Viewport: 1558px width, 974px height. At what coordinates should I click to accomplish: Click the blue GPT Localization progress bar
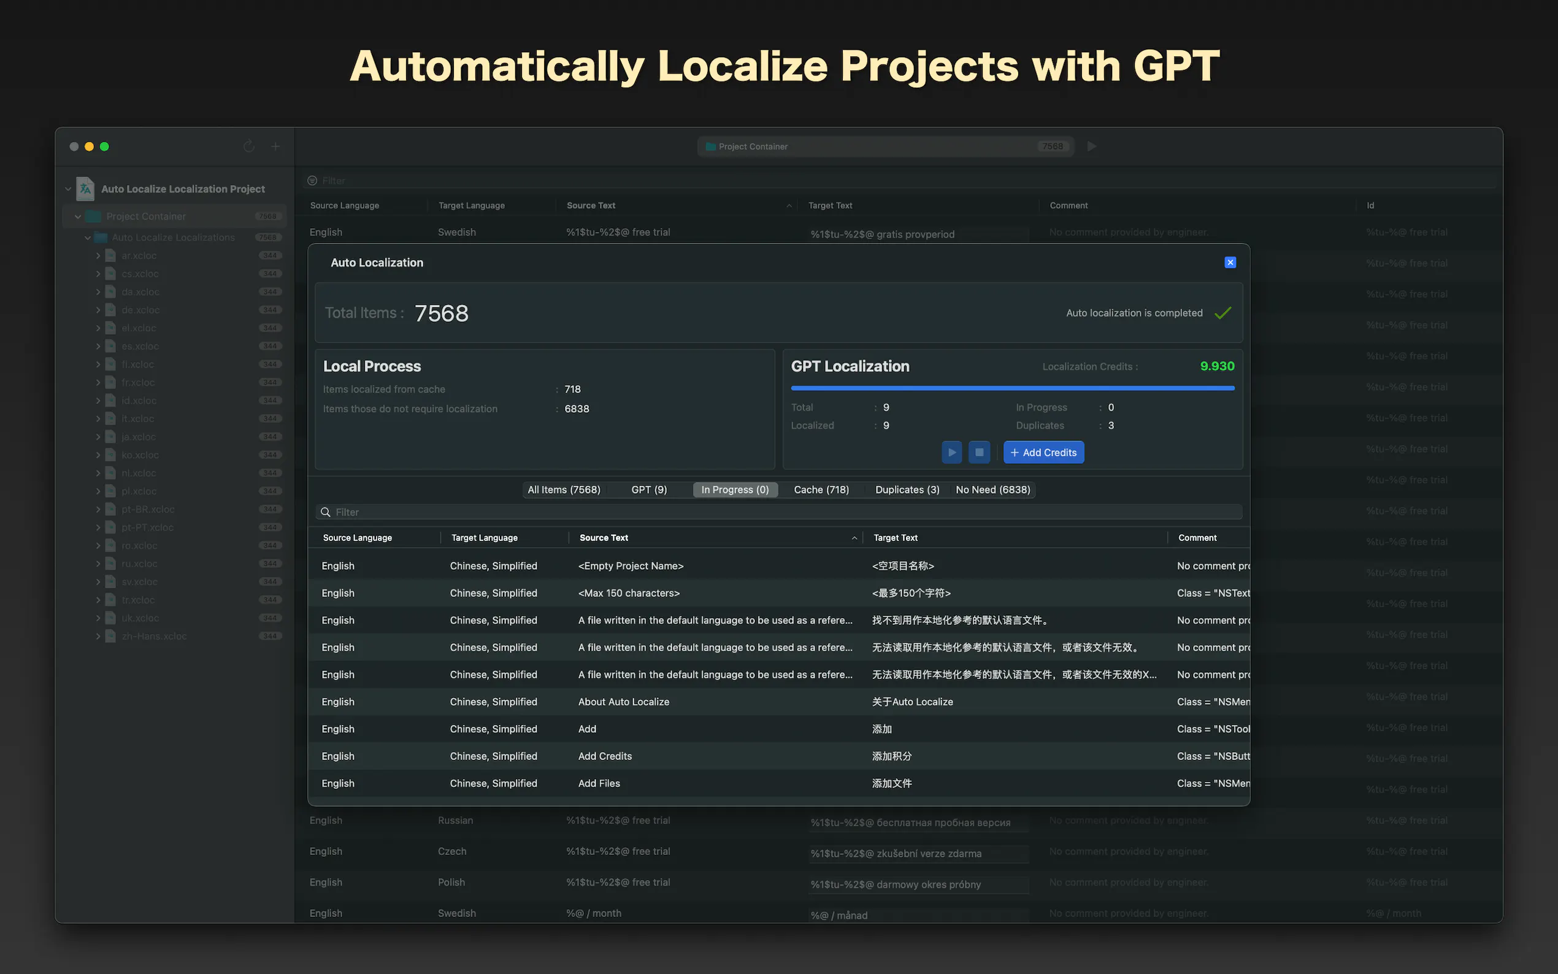1013,388
